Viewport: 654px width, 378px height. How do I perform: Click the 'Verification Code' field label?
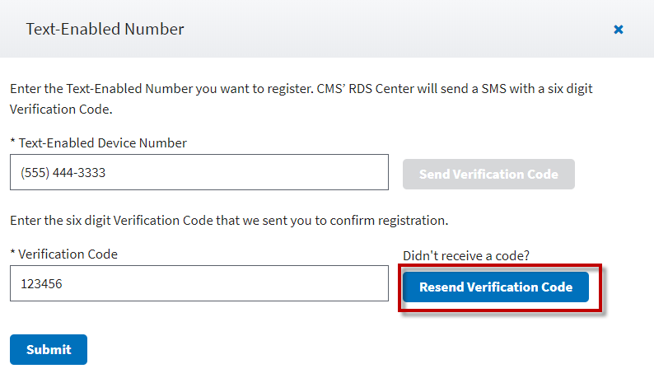click(x=68, y=254)
